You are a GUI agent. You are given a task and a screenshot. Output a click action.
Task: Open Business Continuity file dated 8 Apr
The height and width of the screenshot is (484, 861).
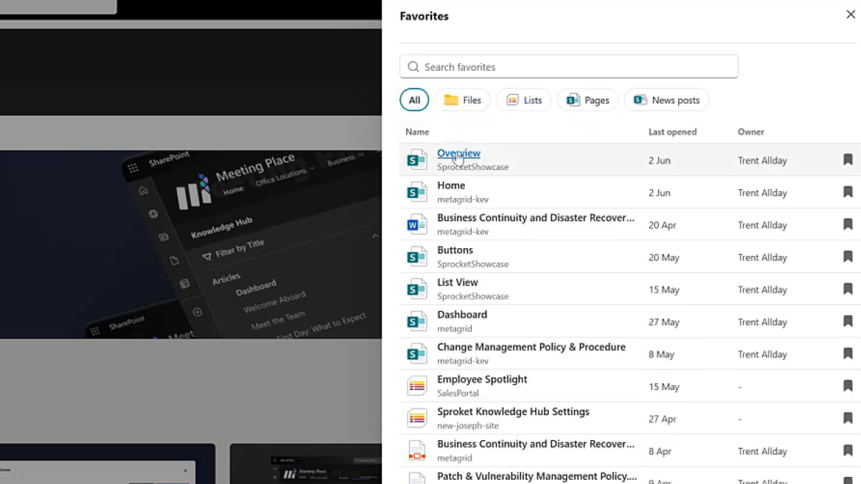536,444
